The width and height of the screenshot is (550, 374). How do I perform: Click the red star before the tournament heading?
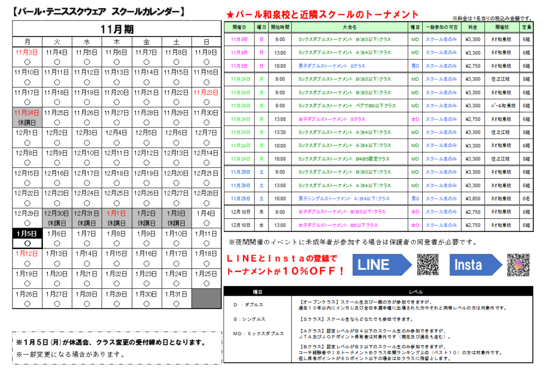click(x=229, y=14)
